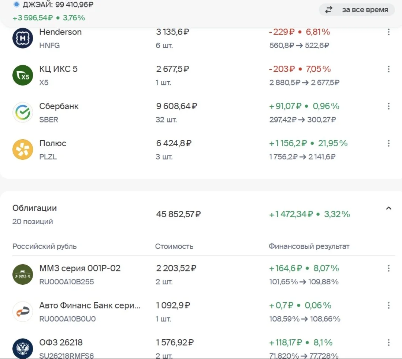Open the Авто Финанс Банк bond

point(204,312)
